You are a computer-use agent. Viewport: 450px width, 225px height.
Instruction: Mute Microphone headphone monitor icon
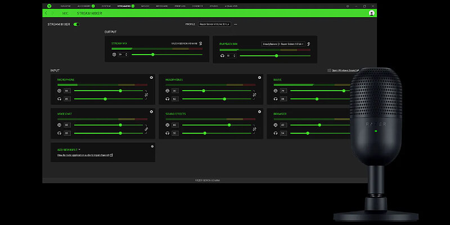(59, 99)
